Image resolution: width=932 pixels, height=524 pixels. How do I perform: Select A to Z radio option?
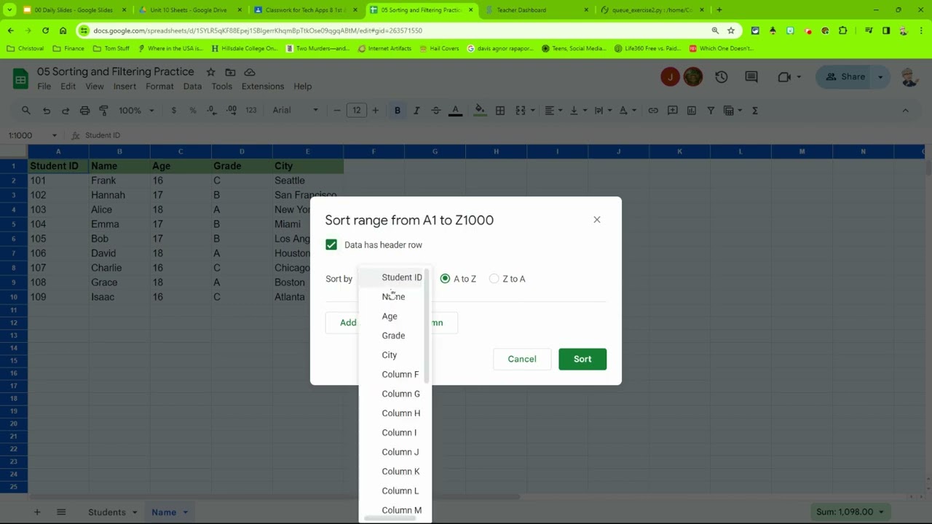click(x=445, y=279)
